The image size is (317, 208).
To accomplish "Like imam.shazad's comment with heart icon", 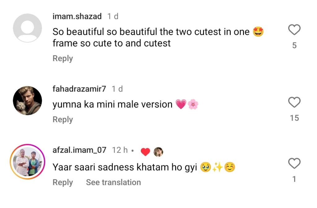I will tap(294, 30).
